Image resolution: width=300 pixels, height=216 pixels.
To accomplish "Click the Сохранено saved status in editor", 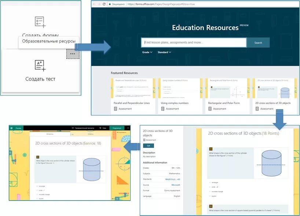I will 122,132.
